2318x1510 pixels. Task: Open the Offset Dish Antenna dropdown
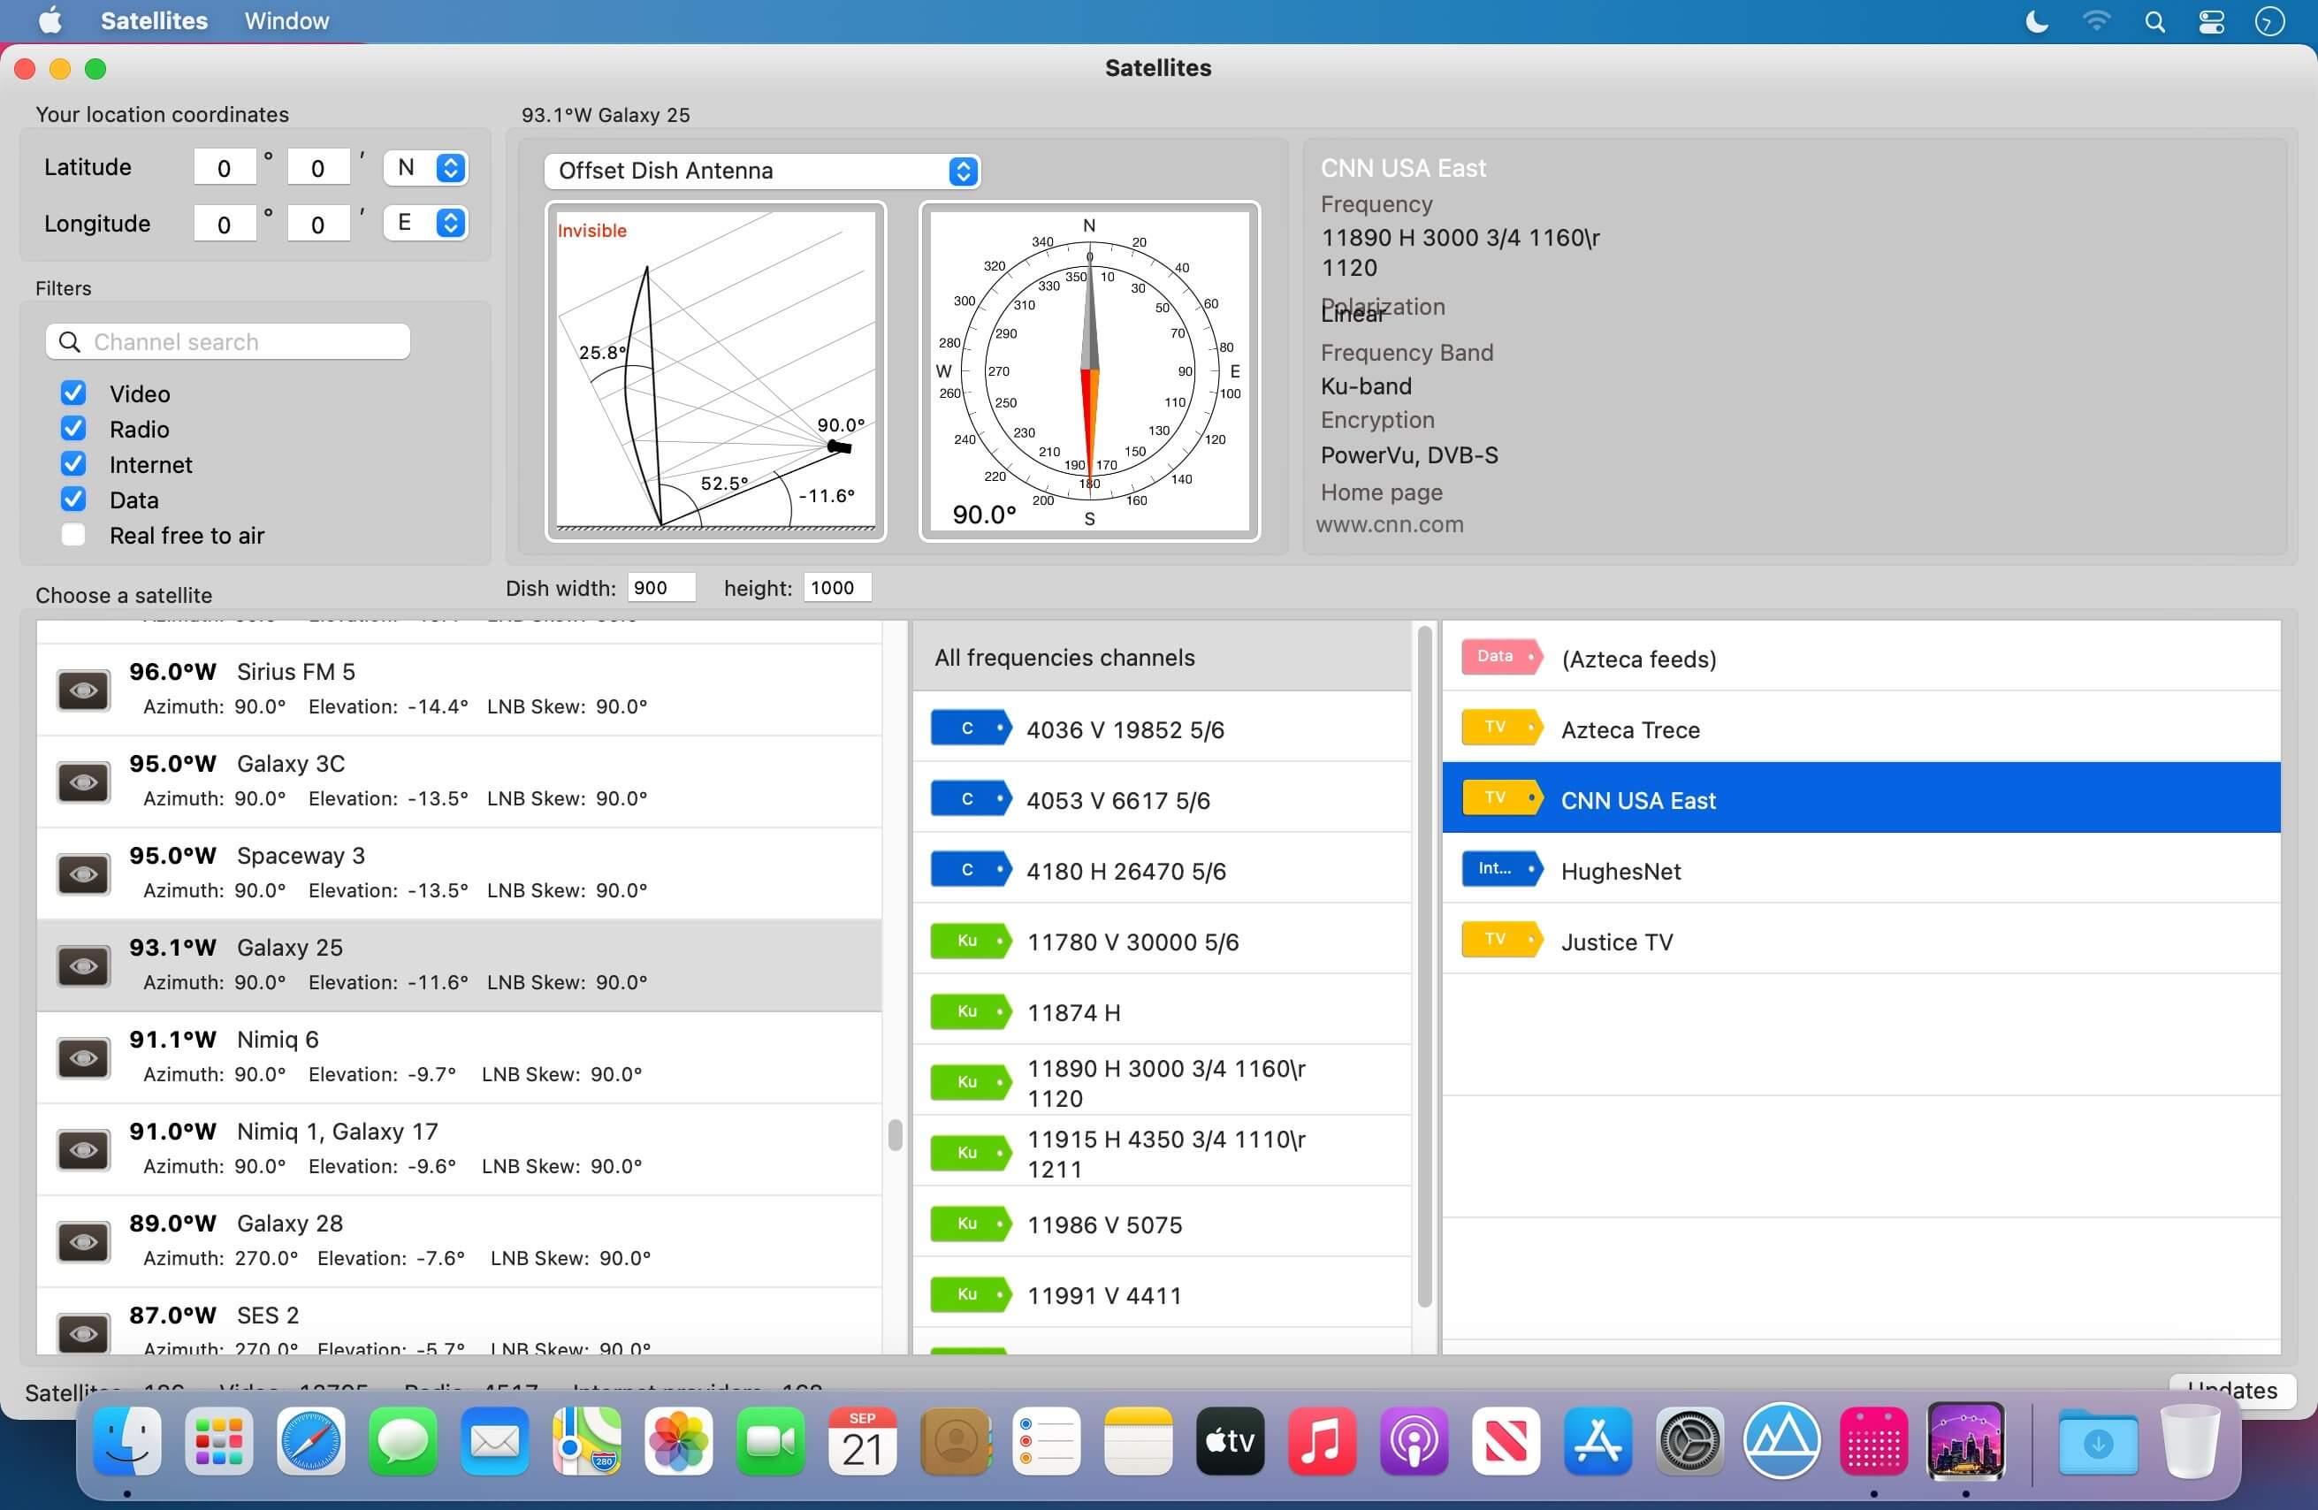coord(762,171)
